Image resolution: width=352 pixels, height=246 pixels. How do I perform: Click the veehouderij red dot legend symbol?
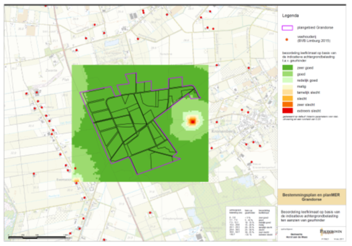click(x=287, y=40)
